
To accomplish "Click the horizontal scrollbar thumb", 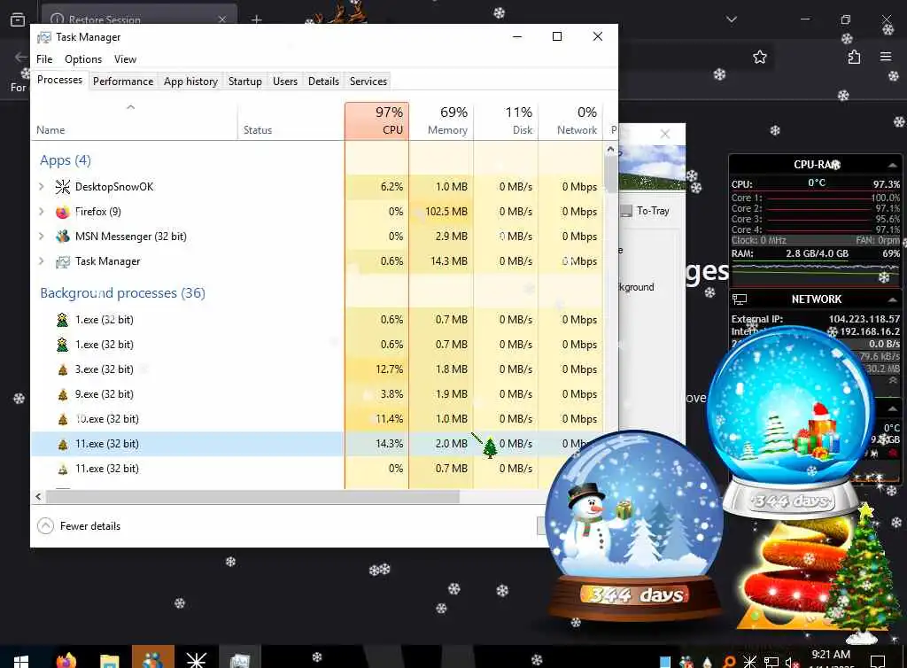I will [252, 496].
